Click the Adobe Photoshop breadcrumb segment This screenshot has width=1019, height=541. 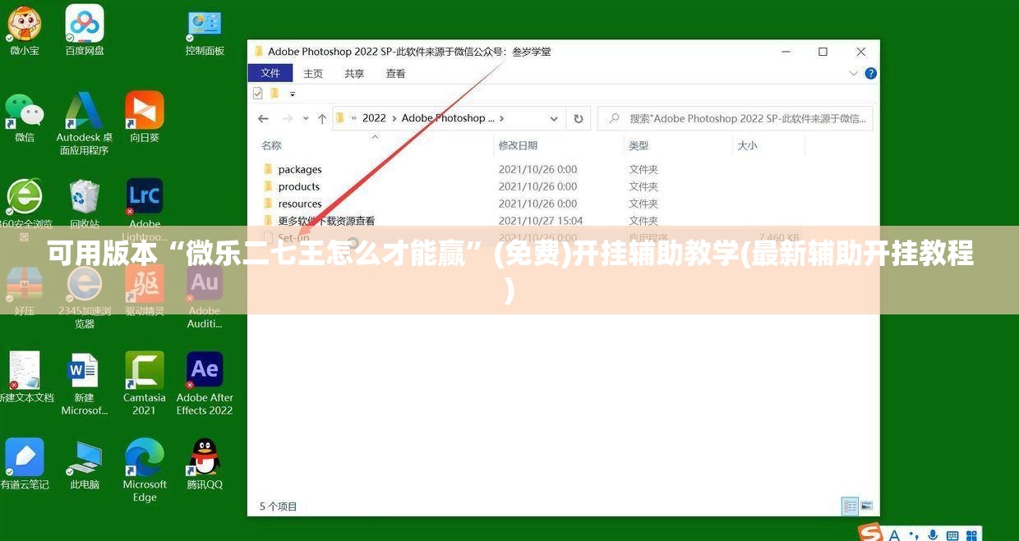[448, 118]
